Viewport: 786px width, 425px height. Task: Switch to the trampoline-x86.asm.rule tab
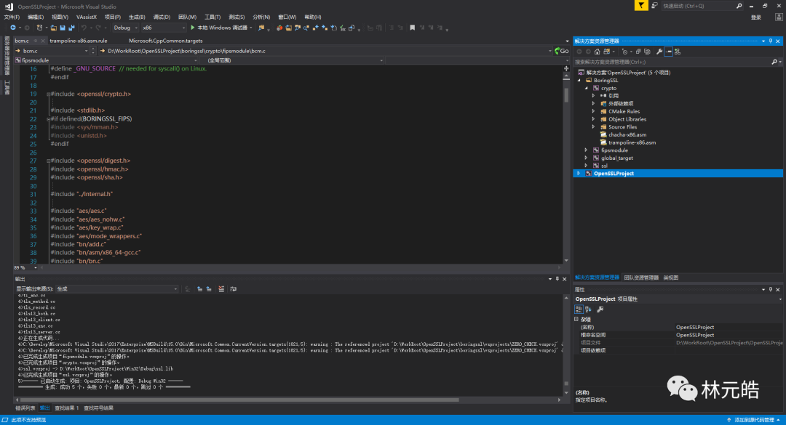coord(79,41)
